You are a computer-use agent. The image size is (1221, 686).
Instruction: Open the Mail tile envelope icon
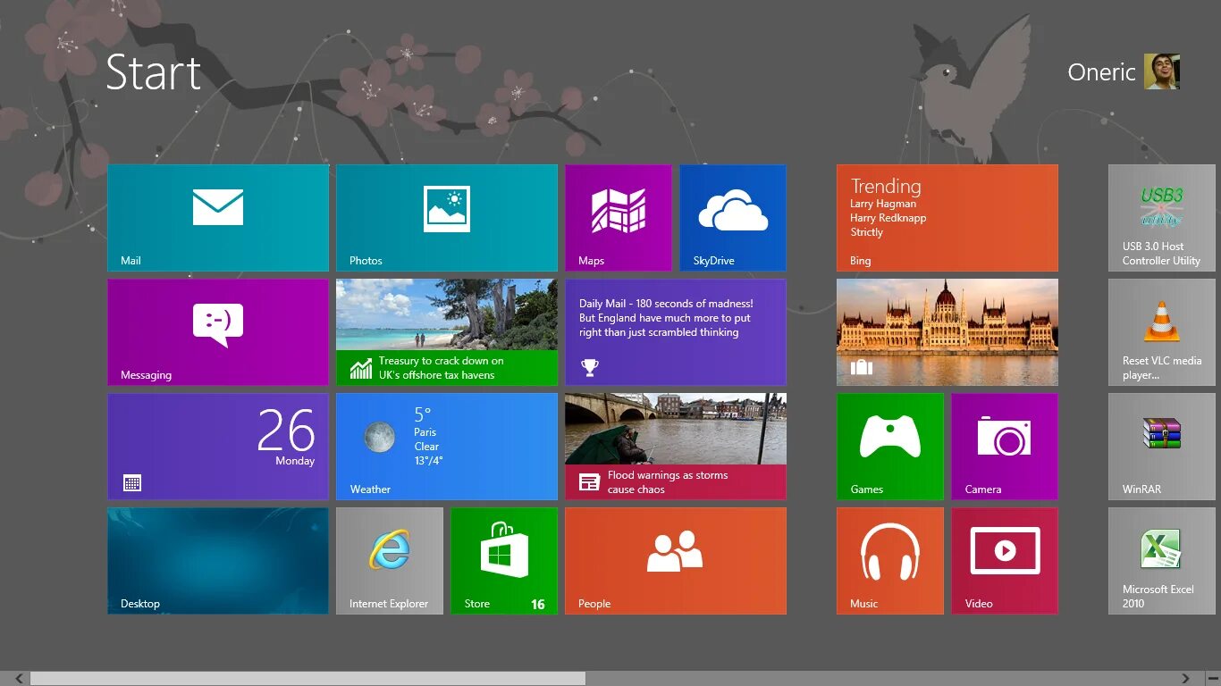[x=218, y=207]
